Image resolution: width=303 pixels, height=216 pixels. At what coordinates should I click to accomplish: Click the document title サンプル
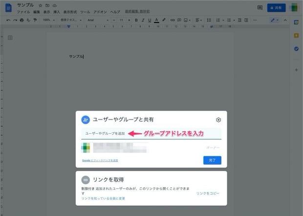click(x=25, y=5)
